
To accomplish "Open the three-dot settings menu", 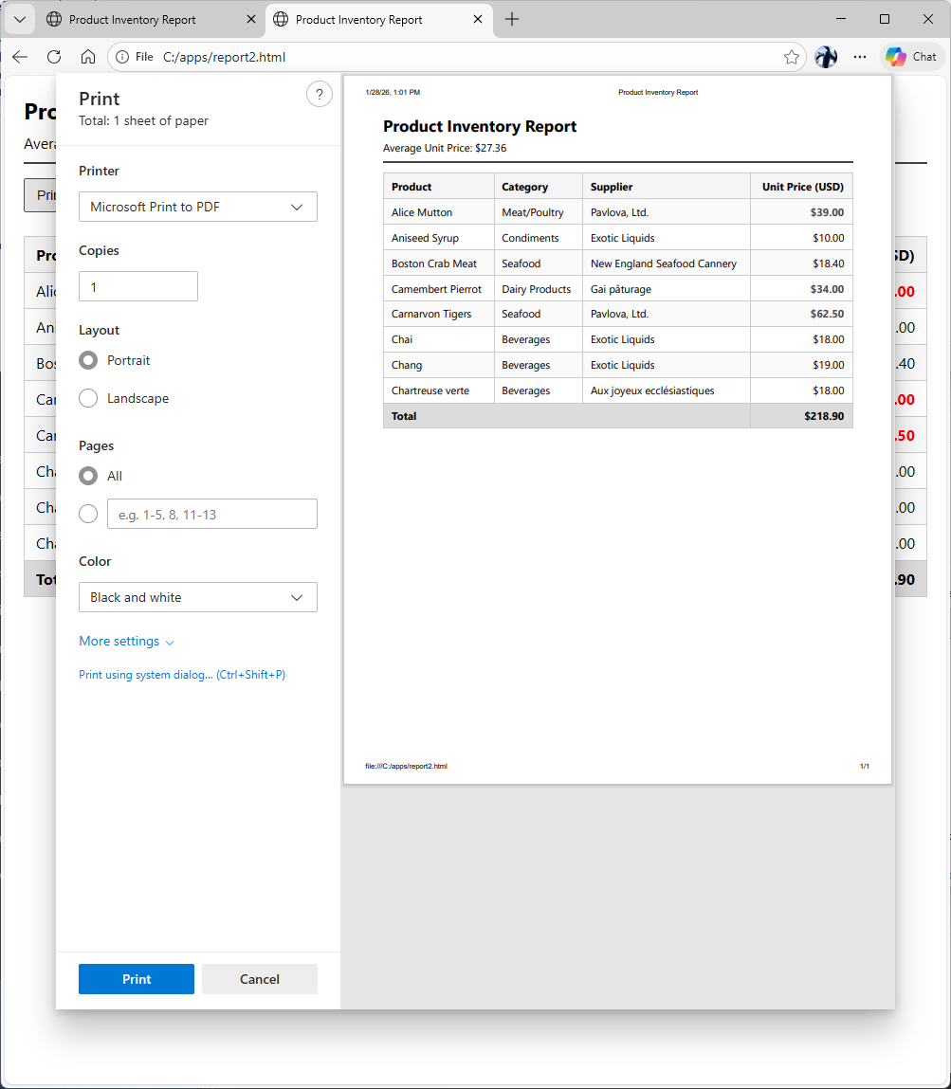I will tap(860, 57).
